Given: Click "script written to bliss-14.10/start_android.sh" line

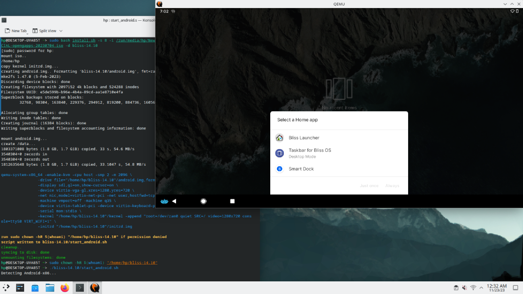Looking at the screenshot, I should click(x=54, y=242).
